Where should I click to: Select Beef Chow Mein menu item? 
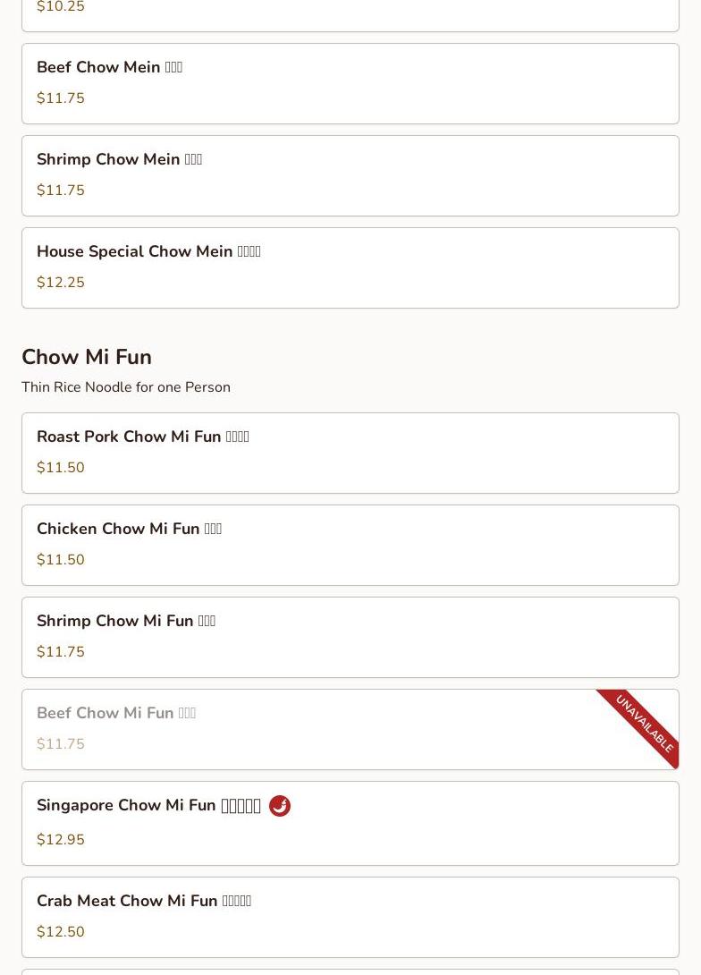(350, 83)
